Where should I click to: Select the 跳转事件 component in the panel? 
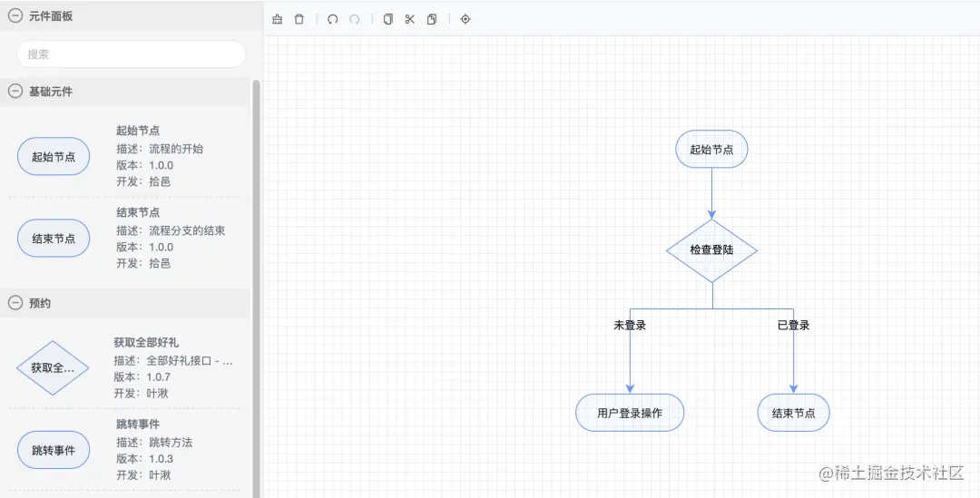(54, 450)
